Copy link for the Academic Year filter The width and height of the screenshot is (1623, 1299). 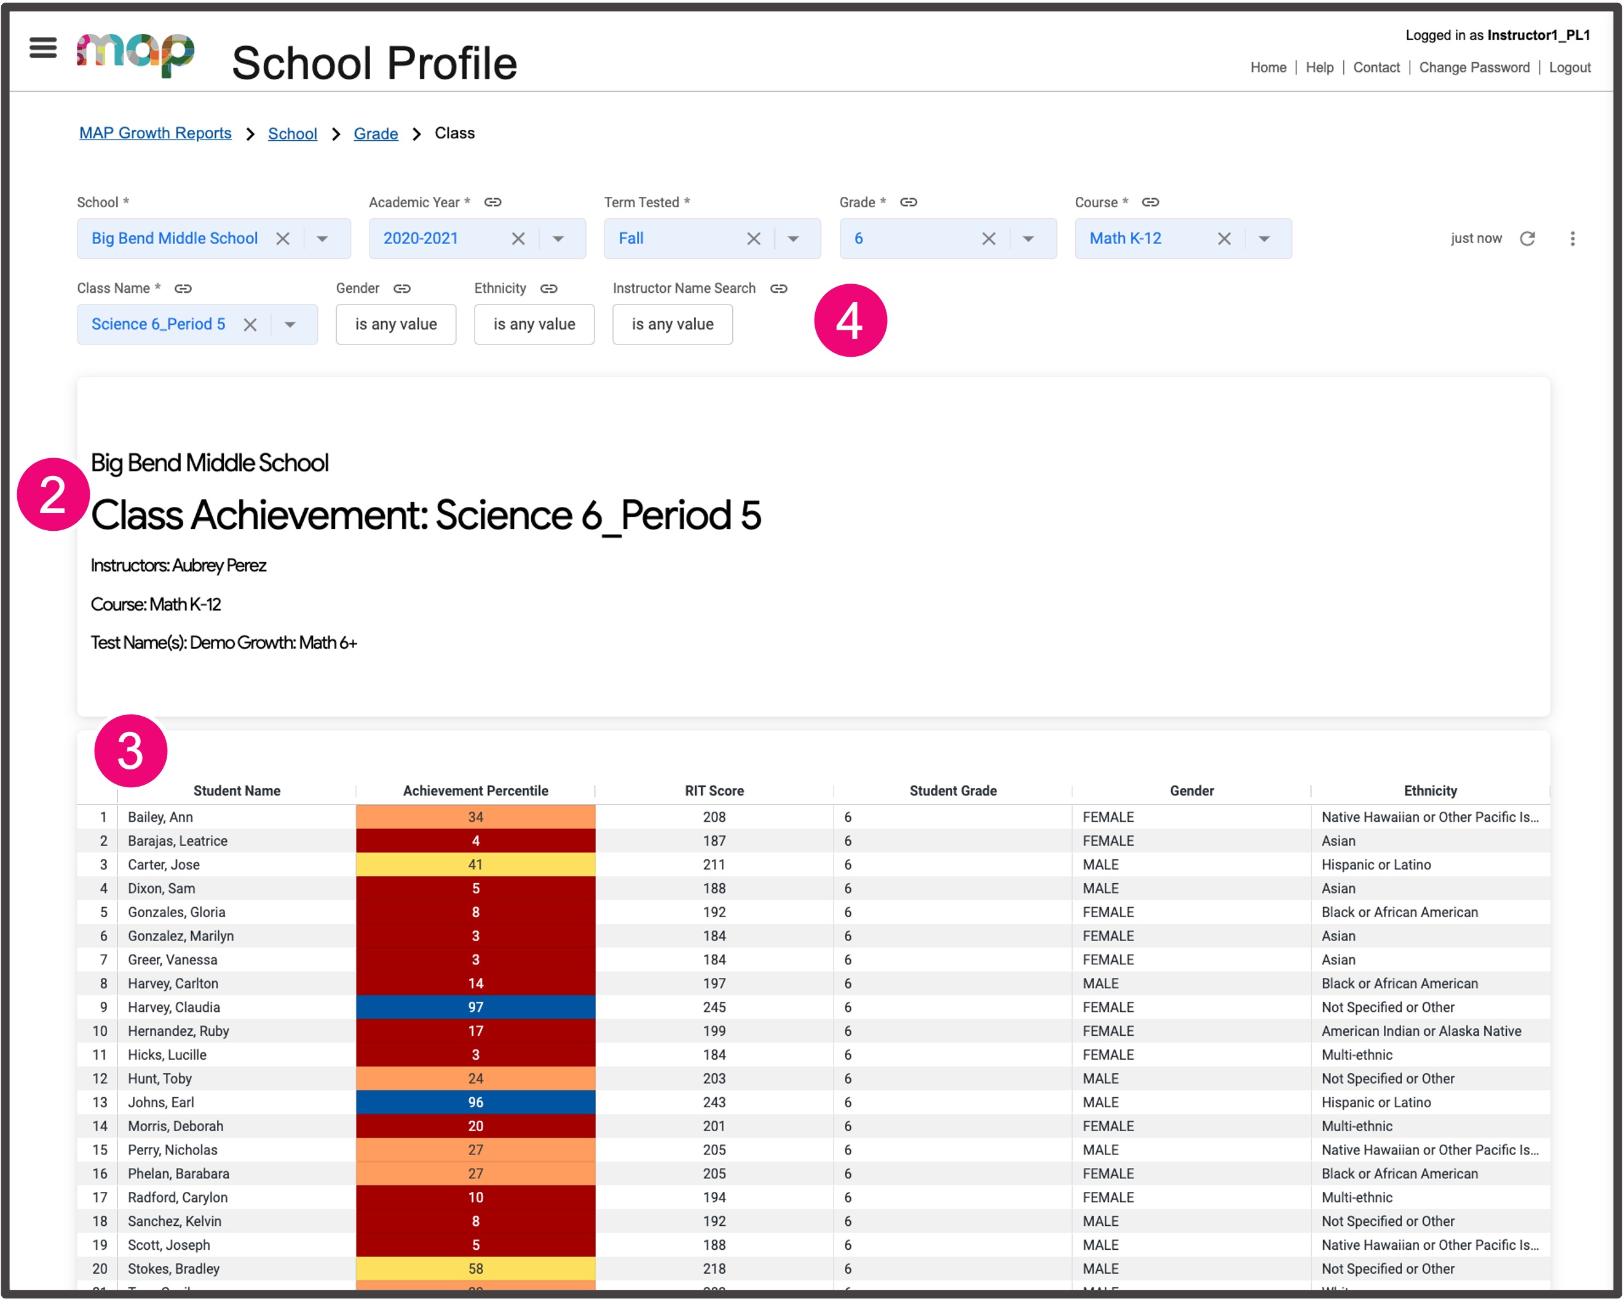click(x=493, y=202)
